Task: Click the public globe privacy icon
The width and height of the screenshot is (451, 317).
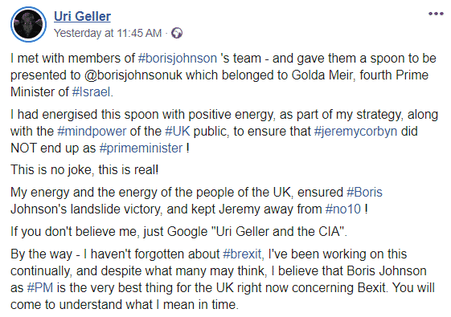Action: [177, 33]
